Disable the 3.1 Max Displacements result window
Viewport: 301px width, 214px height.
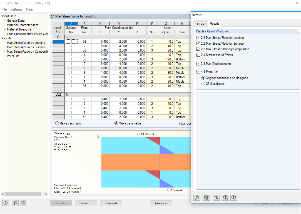(x=198, y=63)
